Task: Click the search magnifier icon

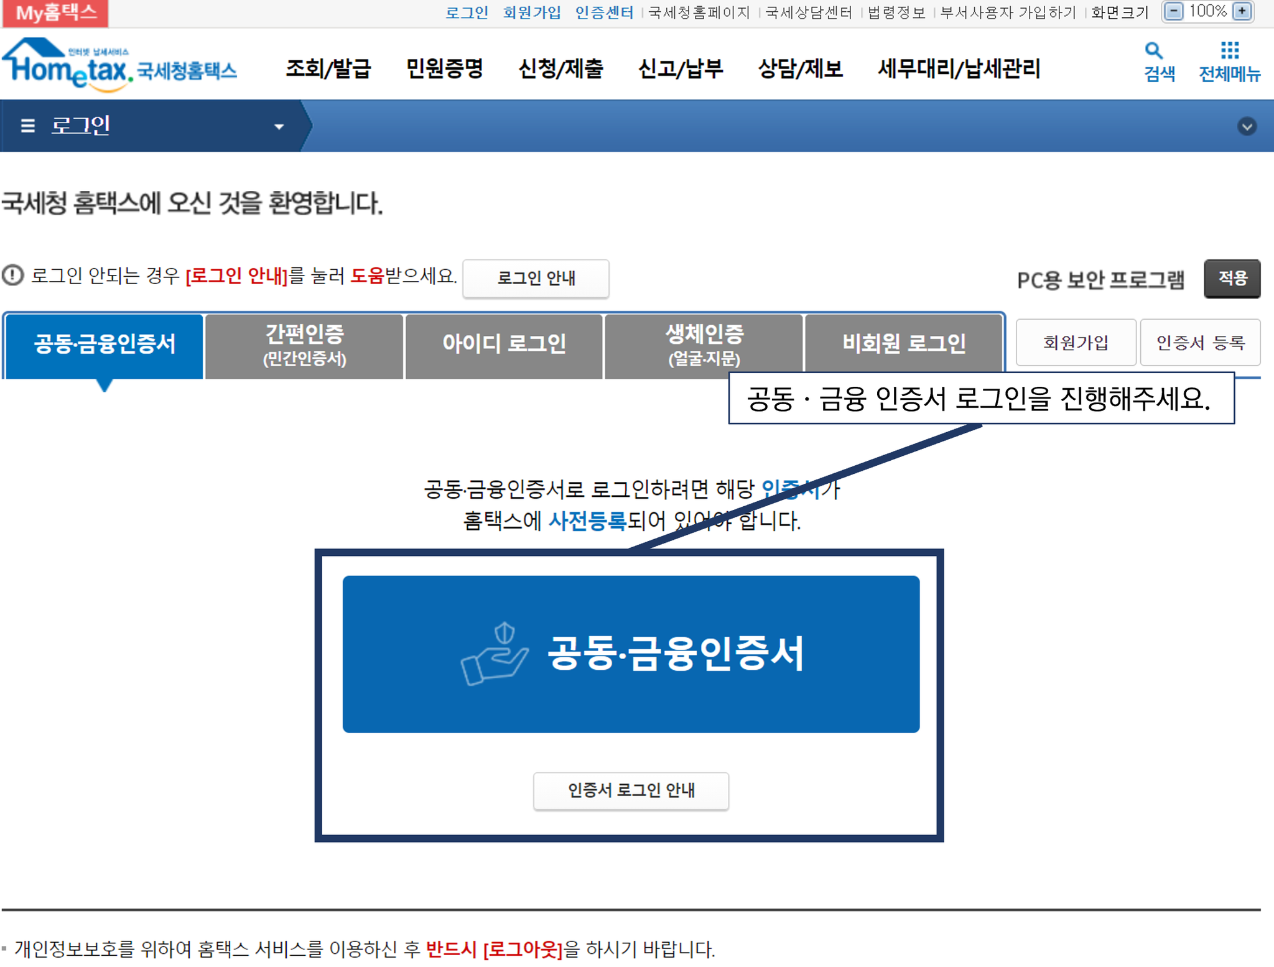Action: [1153, 50]
